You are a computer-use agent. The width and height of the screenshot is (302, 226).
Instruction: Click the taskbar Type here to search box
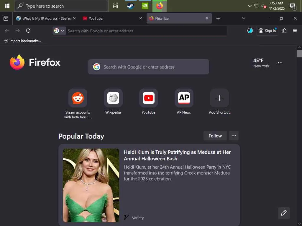point(61,6)
